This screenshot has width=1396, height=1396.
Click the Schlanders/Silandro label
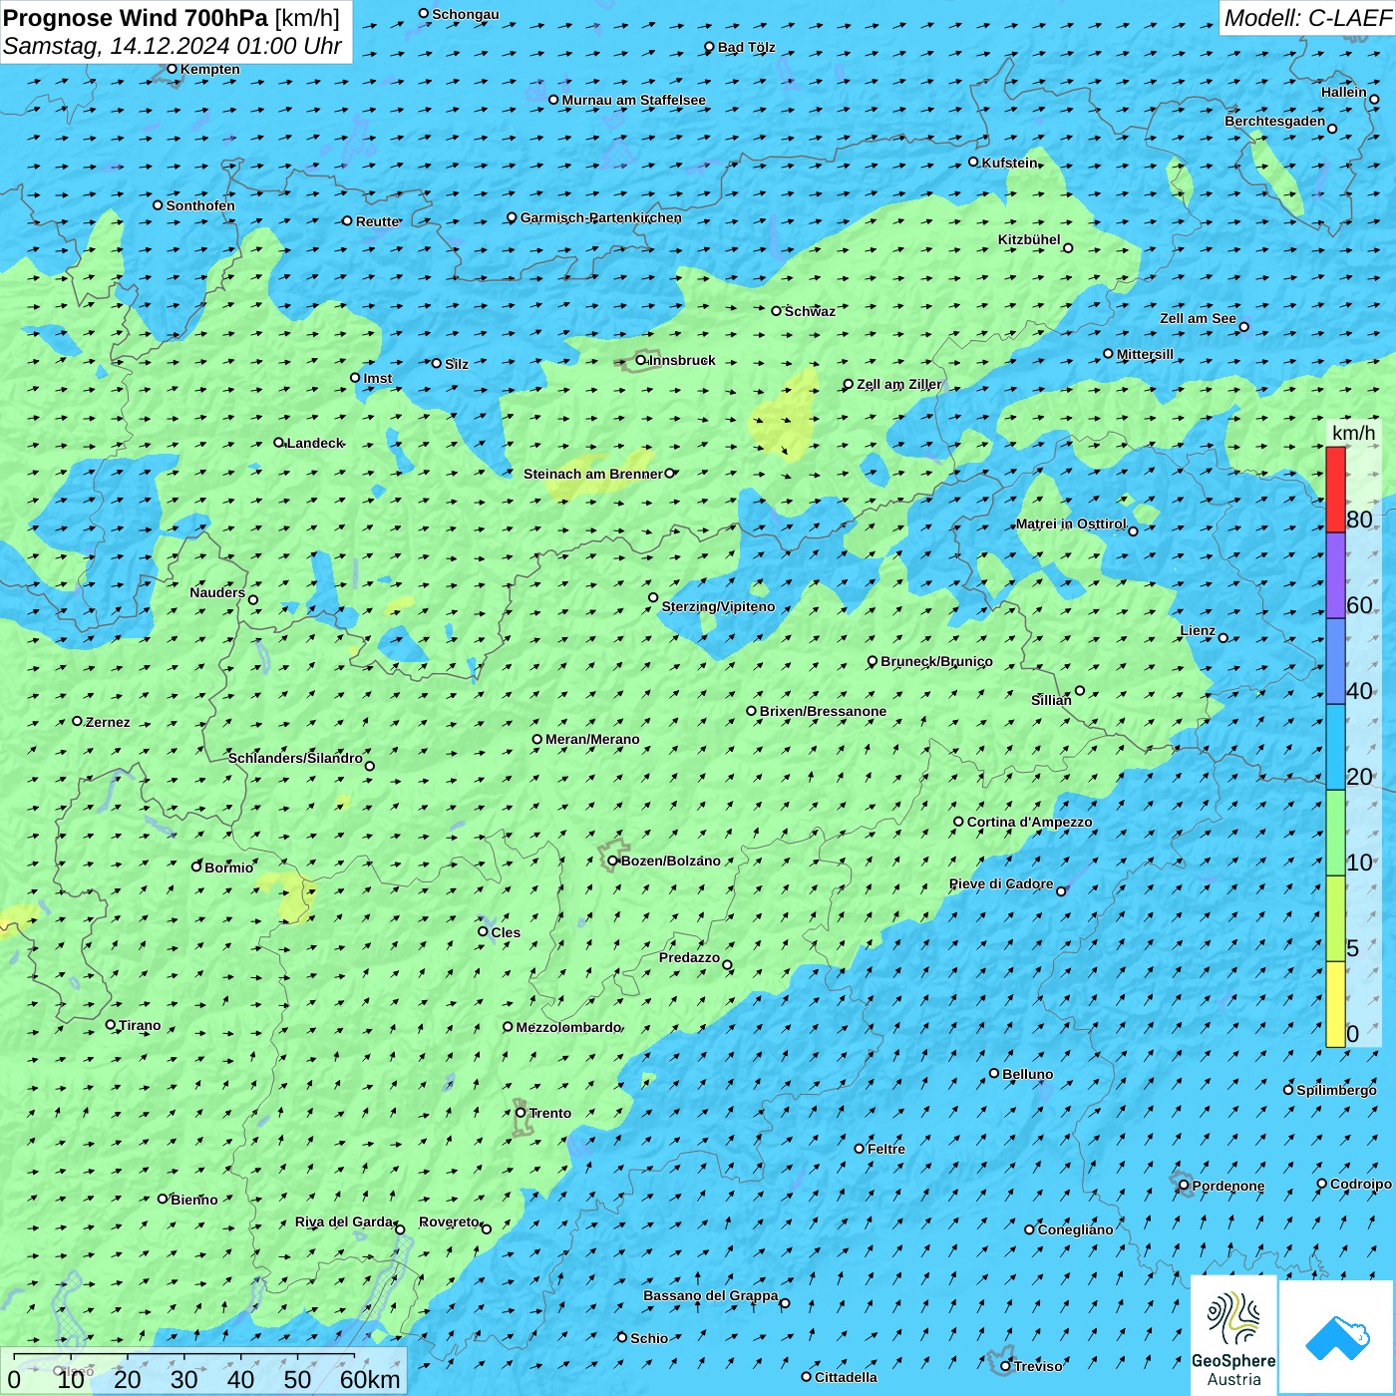[295, 758]
